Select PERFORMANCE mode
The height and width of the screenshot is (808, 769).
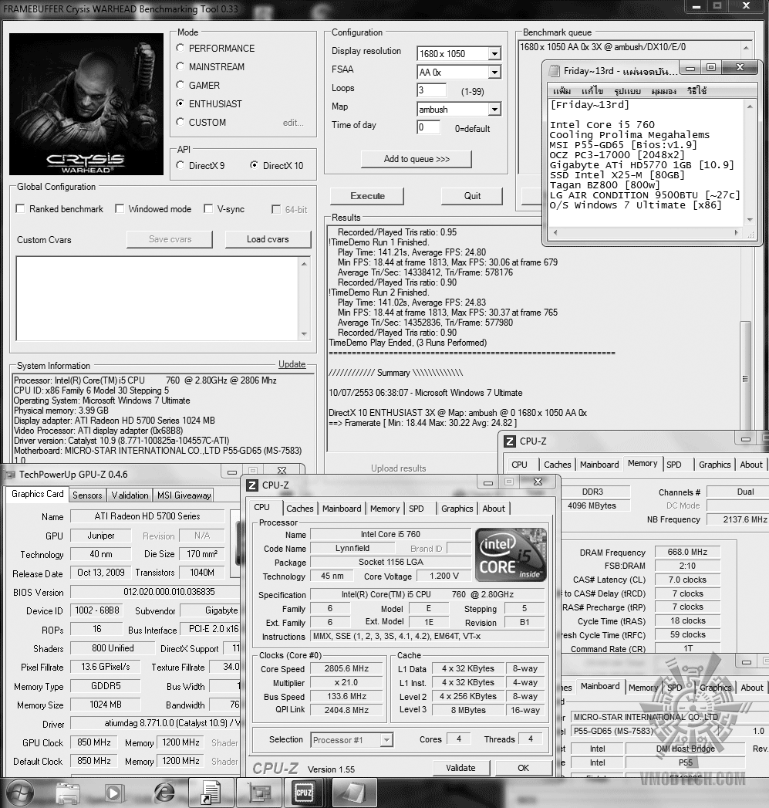[180, 48]
